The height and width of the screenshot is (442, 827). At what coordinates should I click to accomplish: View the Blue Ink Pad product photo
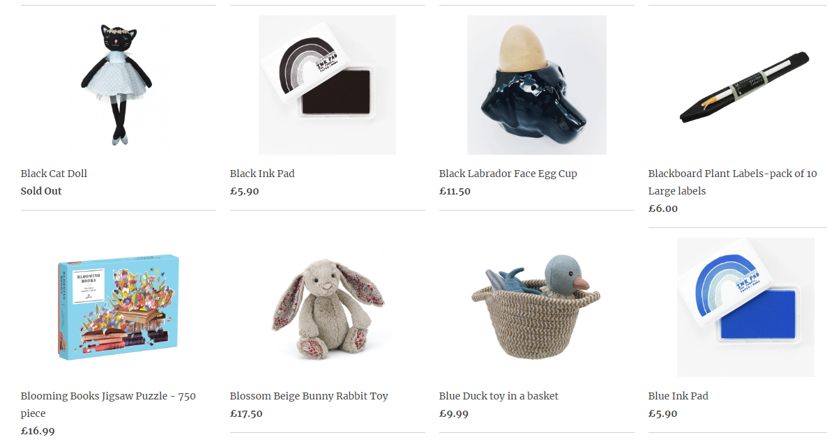[745, 307]
